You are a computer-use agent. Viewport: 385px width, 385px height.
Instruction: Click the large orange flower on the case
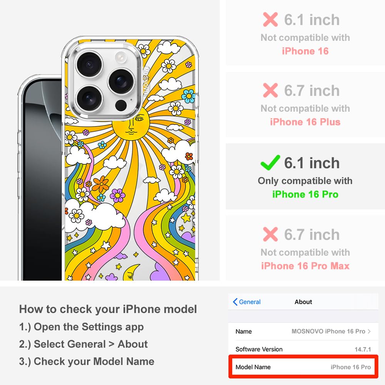(100, 184)
